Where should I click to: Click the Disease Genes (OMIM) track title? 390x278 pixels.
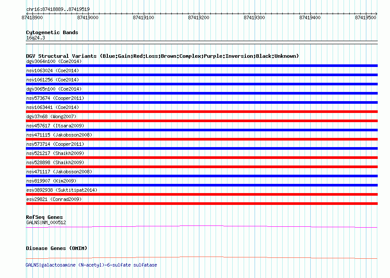pyautogui.click(x=57, y=248)
